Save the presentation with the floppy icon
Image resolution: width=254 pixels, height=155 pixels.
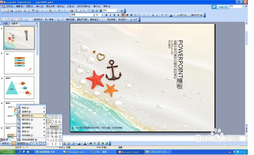[x=11, y=11]
